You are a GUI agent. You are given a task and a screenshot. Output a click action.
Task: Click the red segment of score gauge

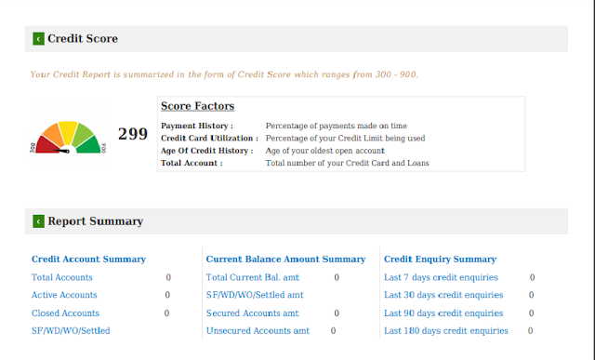pos(46,146)
